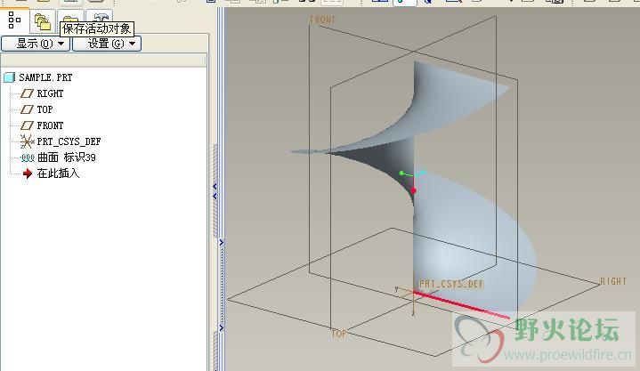Click the red arrow insert-here icon
Viewport: 640px width, 371px height.
(27, 173)
